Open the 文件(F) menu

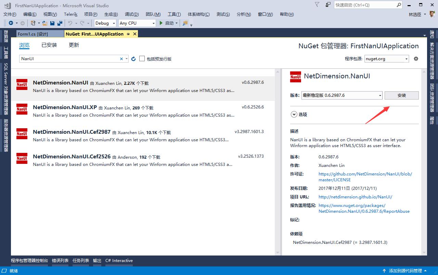10,14
